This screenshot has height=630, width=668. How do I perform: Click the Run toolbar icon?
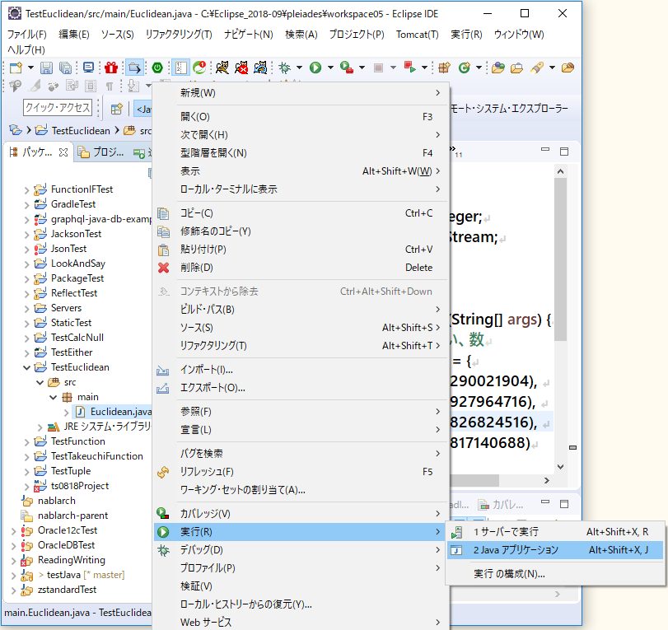[315, 69]
